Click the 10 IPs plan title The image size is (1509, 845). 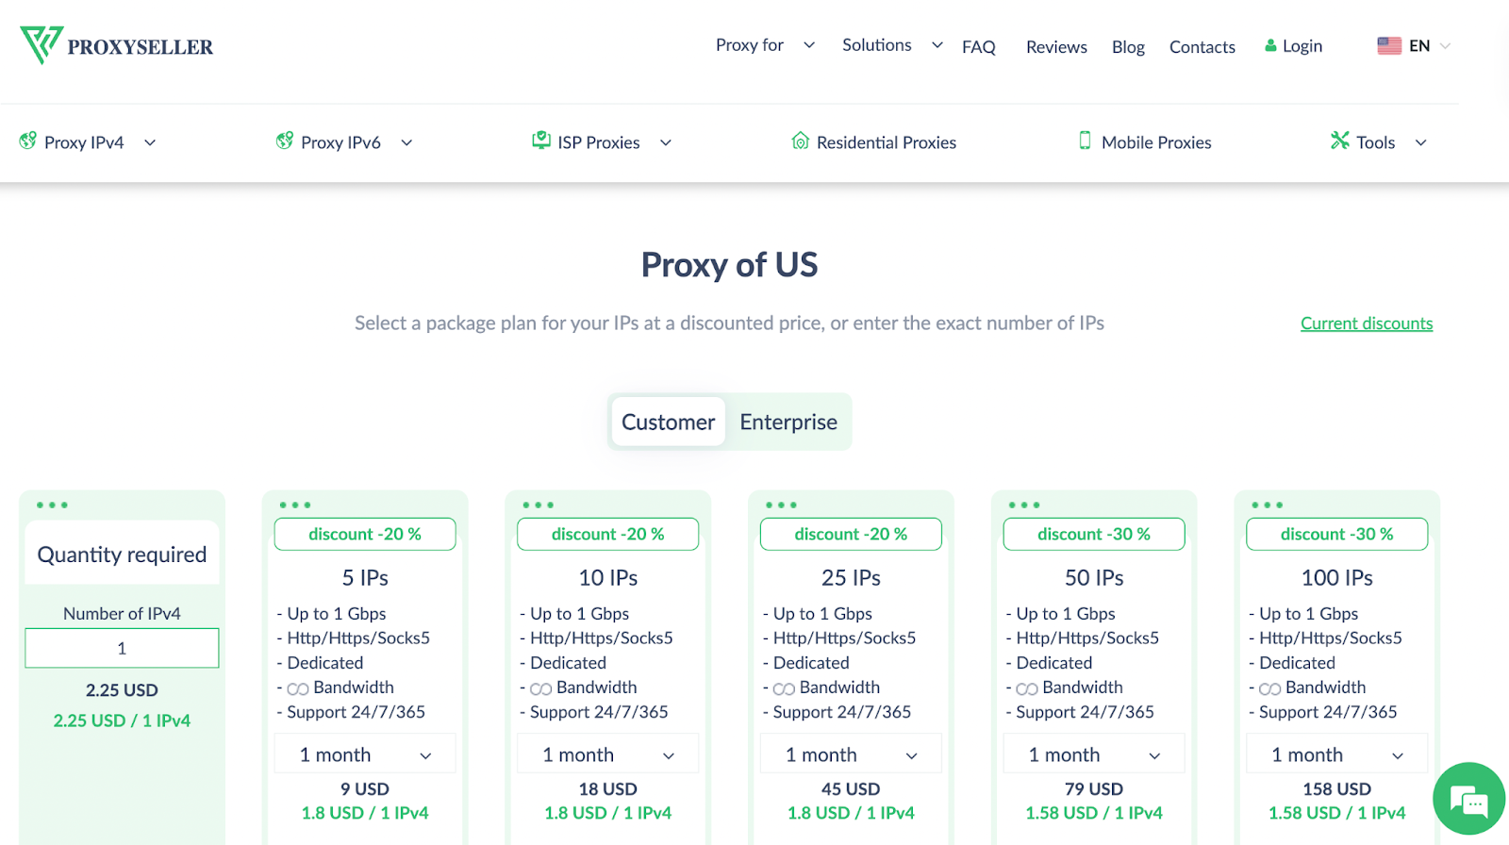point(608,577)
